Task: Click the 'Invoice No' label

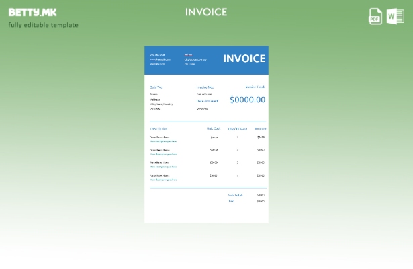Action: click(205, 87)
